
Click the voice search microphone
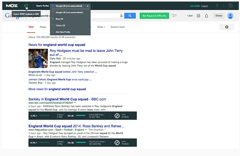121,16
